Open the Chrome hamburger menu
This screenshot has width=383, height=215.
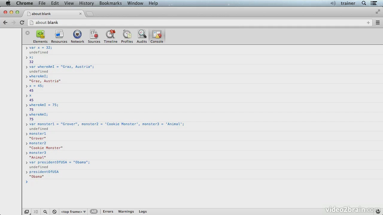pyautogui.click(x=378, y=22)
